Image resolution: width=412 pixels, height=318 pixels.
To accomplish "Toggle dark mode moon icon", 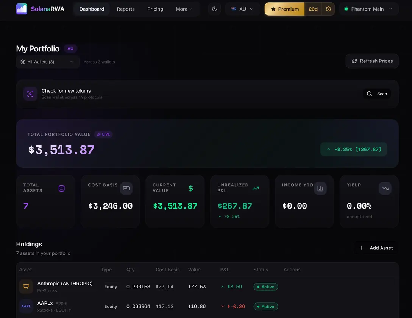I will pyautogui.click(x=214, y=9).
